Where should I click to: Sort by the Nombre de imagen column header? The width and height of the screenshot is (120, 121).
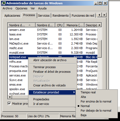(x=22, y=25)
